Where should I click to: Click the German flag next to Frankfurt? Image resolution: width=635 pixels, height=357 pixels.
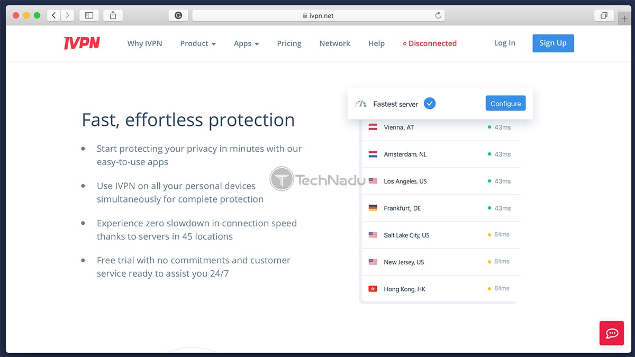373,208
